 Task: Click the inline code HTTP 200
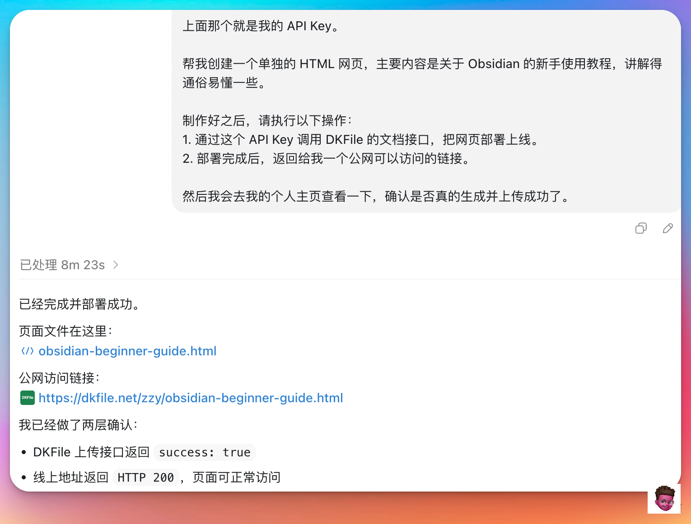145,478
